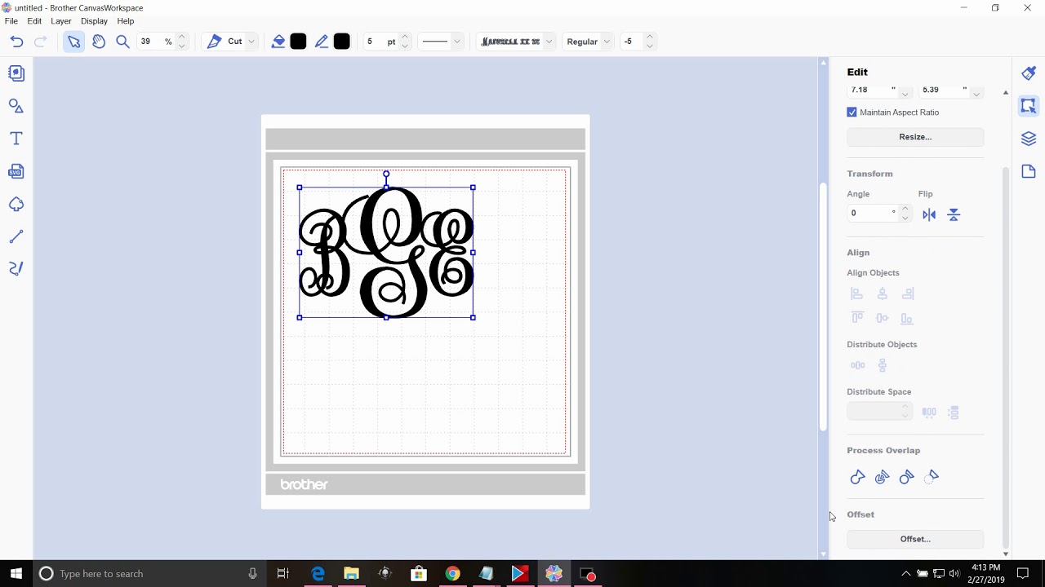
Task: Click the Cut pen icon
Action: (214, 42)
